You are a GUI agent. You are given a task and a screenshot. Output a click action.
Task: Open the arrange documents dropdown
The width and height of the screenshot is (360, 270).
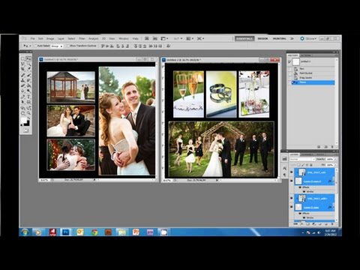(190, 38)
